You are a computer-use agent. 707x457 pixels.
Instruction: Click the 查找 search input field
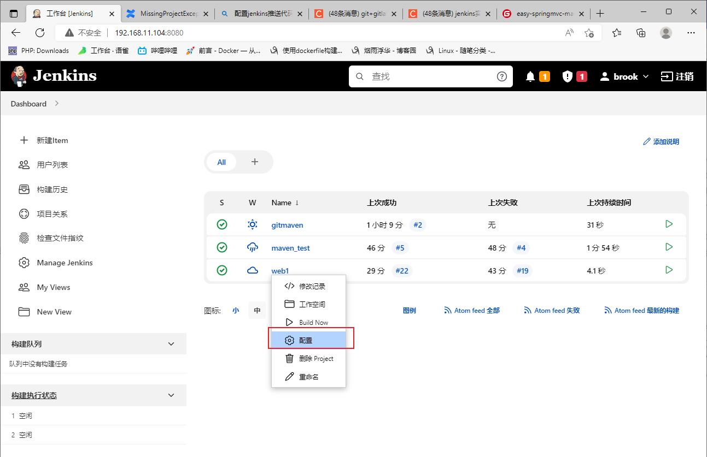click(x=430, y=76)
